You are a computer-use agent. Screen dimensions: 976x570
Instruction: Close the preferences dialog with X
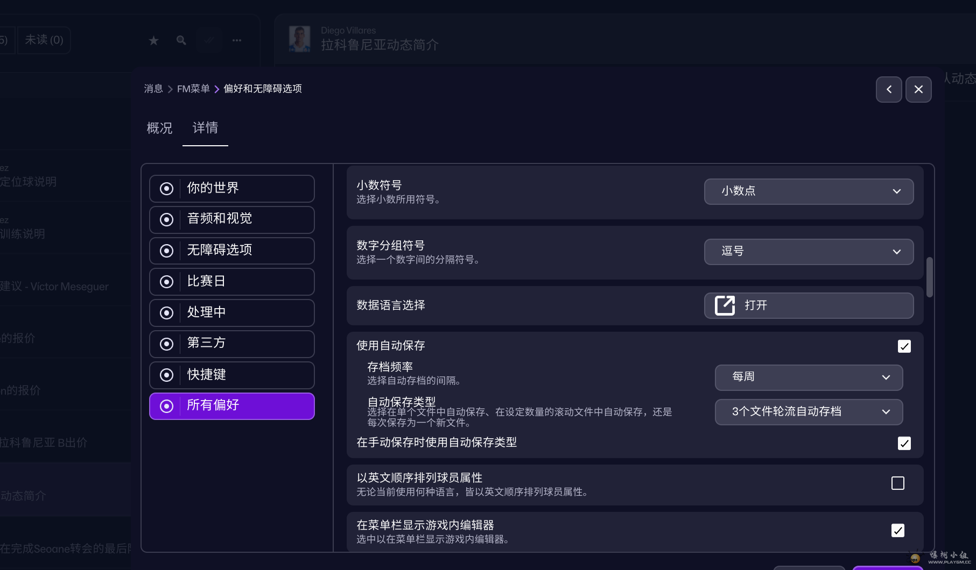[x=918, y=89]
